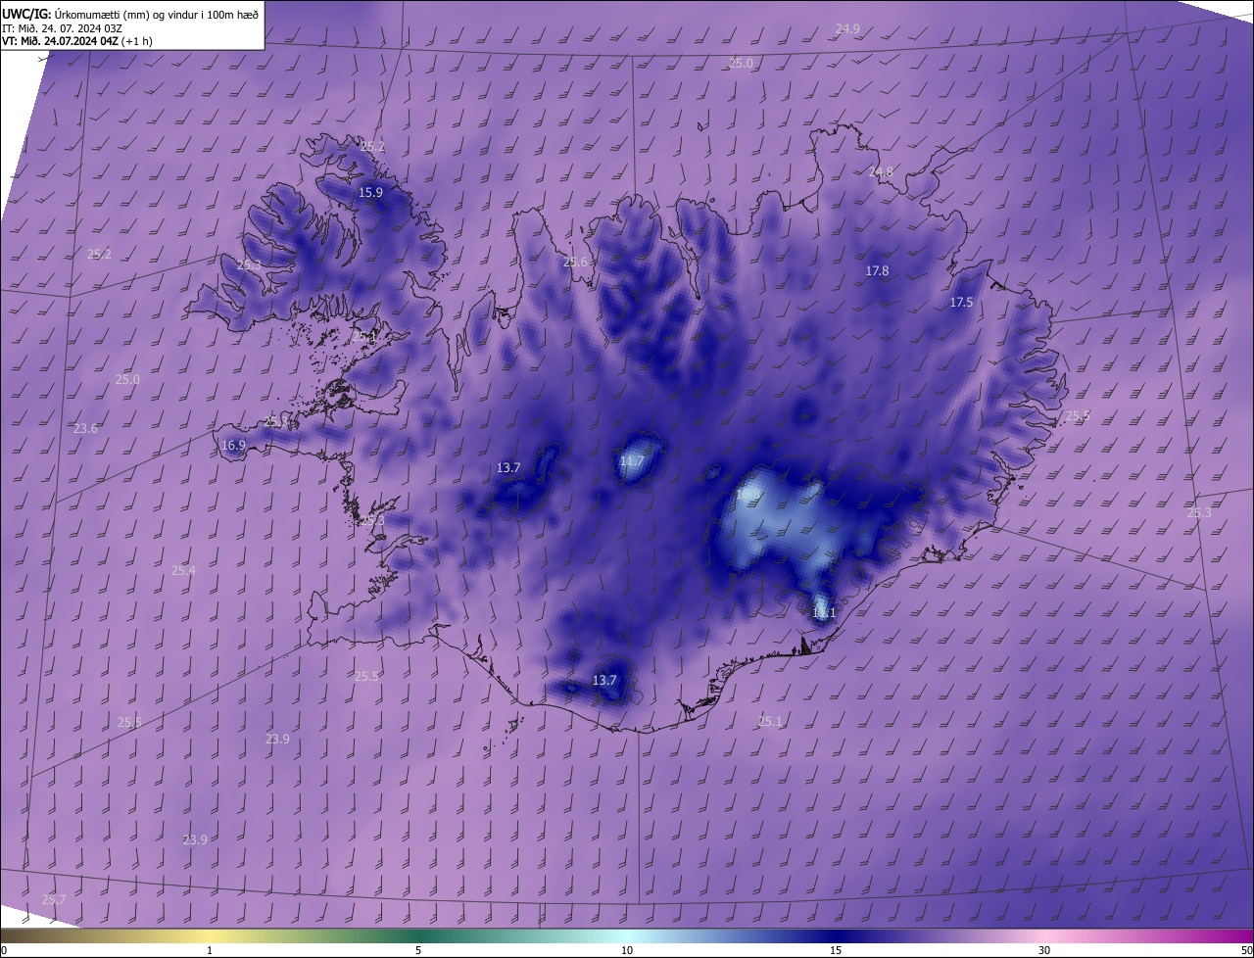The image size is (1254, 958).
Task: Click the map title 'Úrkomumætti (mm) og vindur í 100m hæð'
Action: pyautogui.click(x=155, y=14)
